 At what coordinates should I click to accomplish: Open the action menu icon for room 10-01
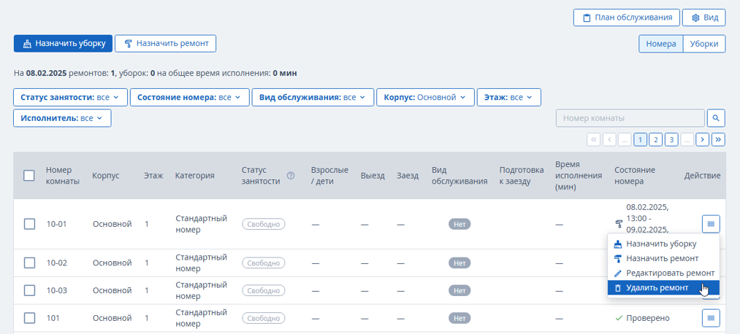711,224
